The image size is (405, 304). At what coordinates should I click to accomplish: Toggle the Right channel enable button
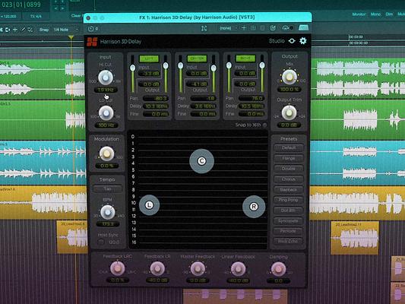point(245,59)
